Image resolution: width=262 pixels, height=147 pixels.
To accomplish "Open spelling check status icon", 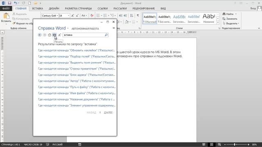I will point(47,145).
